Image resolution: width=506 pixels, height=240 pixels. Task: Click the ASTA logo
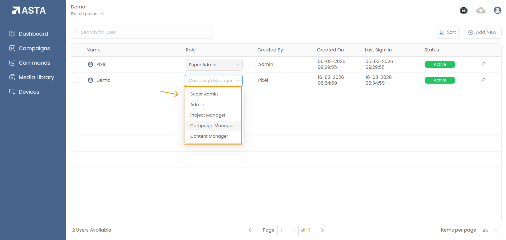coord(29,10)
